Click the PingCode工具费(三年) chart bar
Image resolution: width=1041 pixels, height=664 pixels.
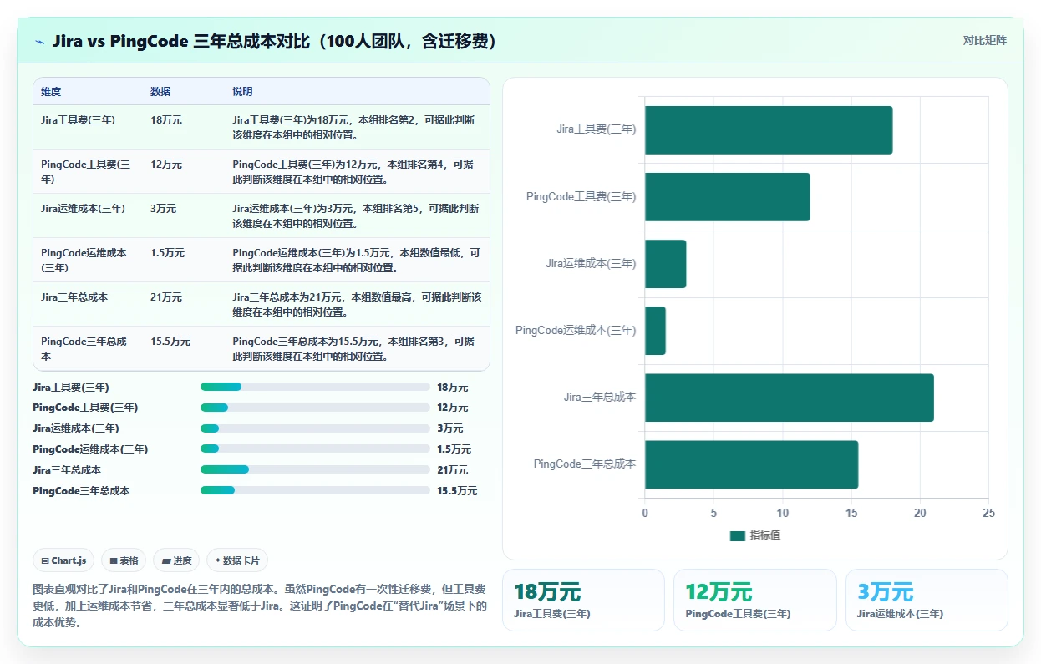click(727, 197)
